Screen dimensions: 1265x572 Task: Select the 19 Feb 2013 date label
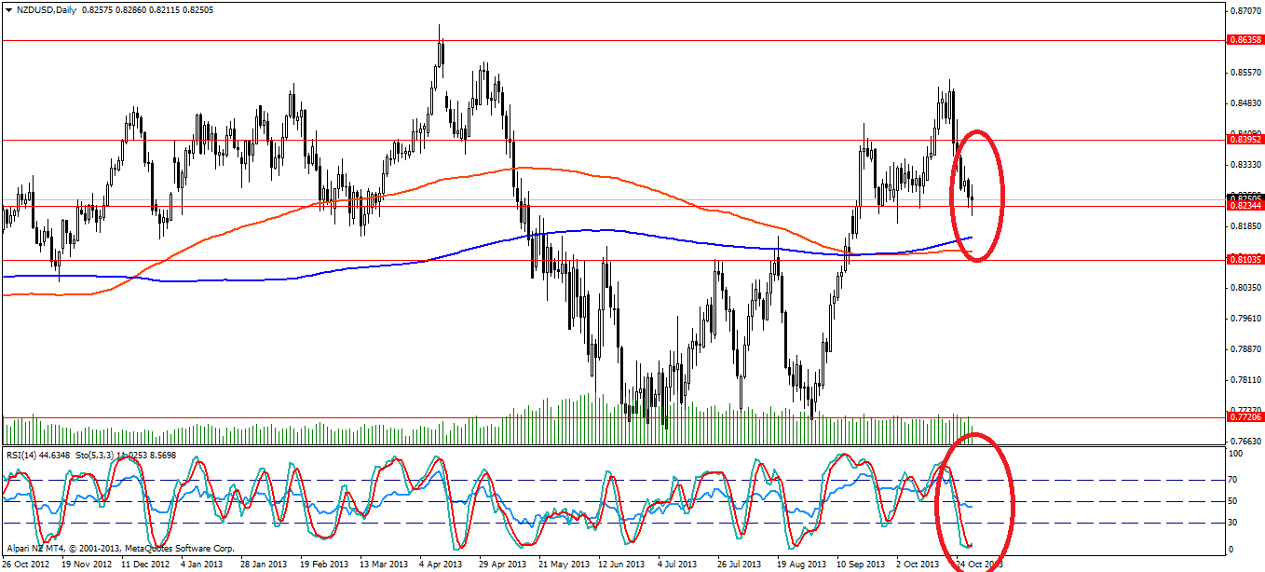coord(323,565)
